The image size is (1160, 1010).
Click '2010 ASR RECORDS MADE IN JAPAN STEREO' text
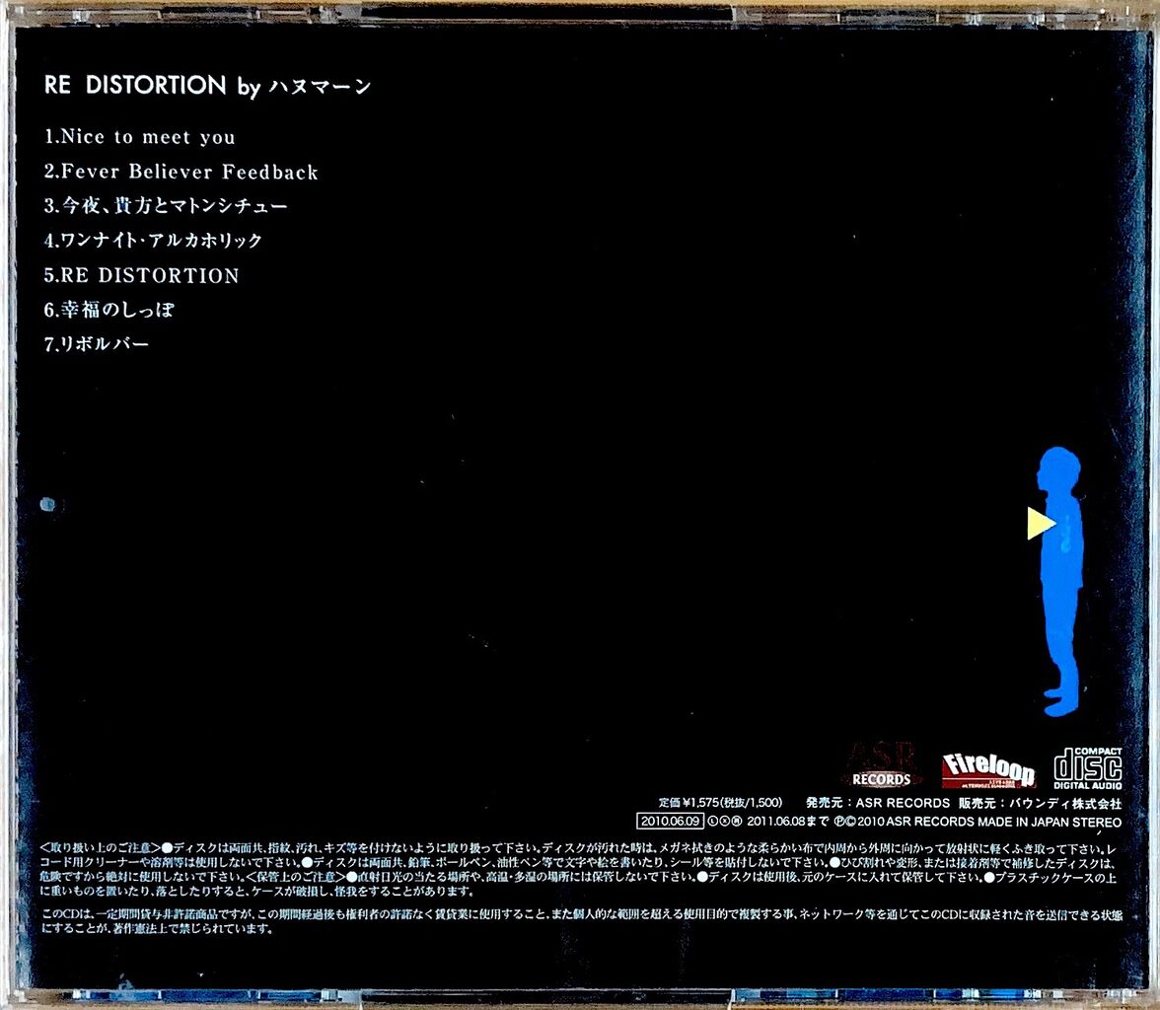point(988,822)
